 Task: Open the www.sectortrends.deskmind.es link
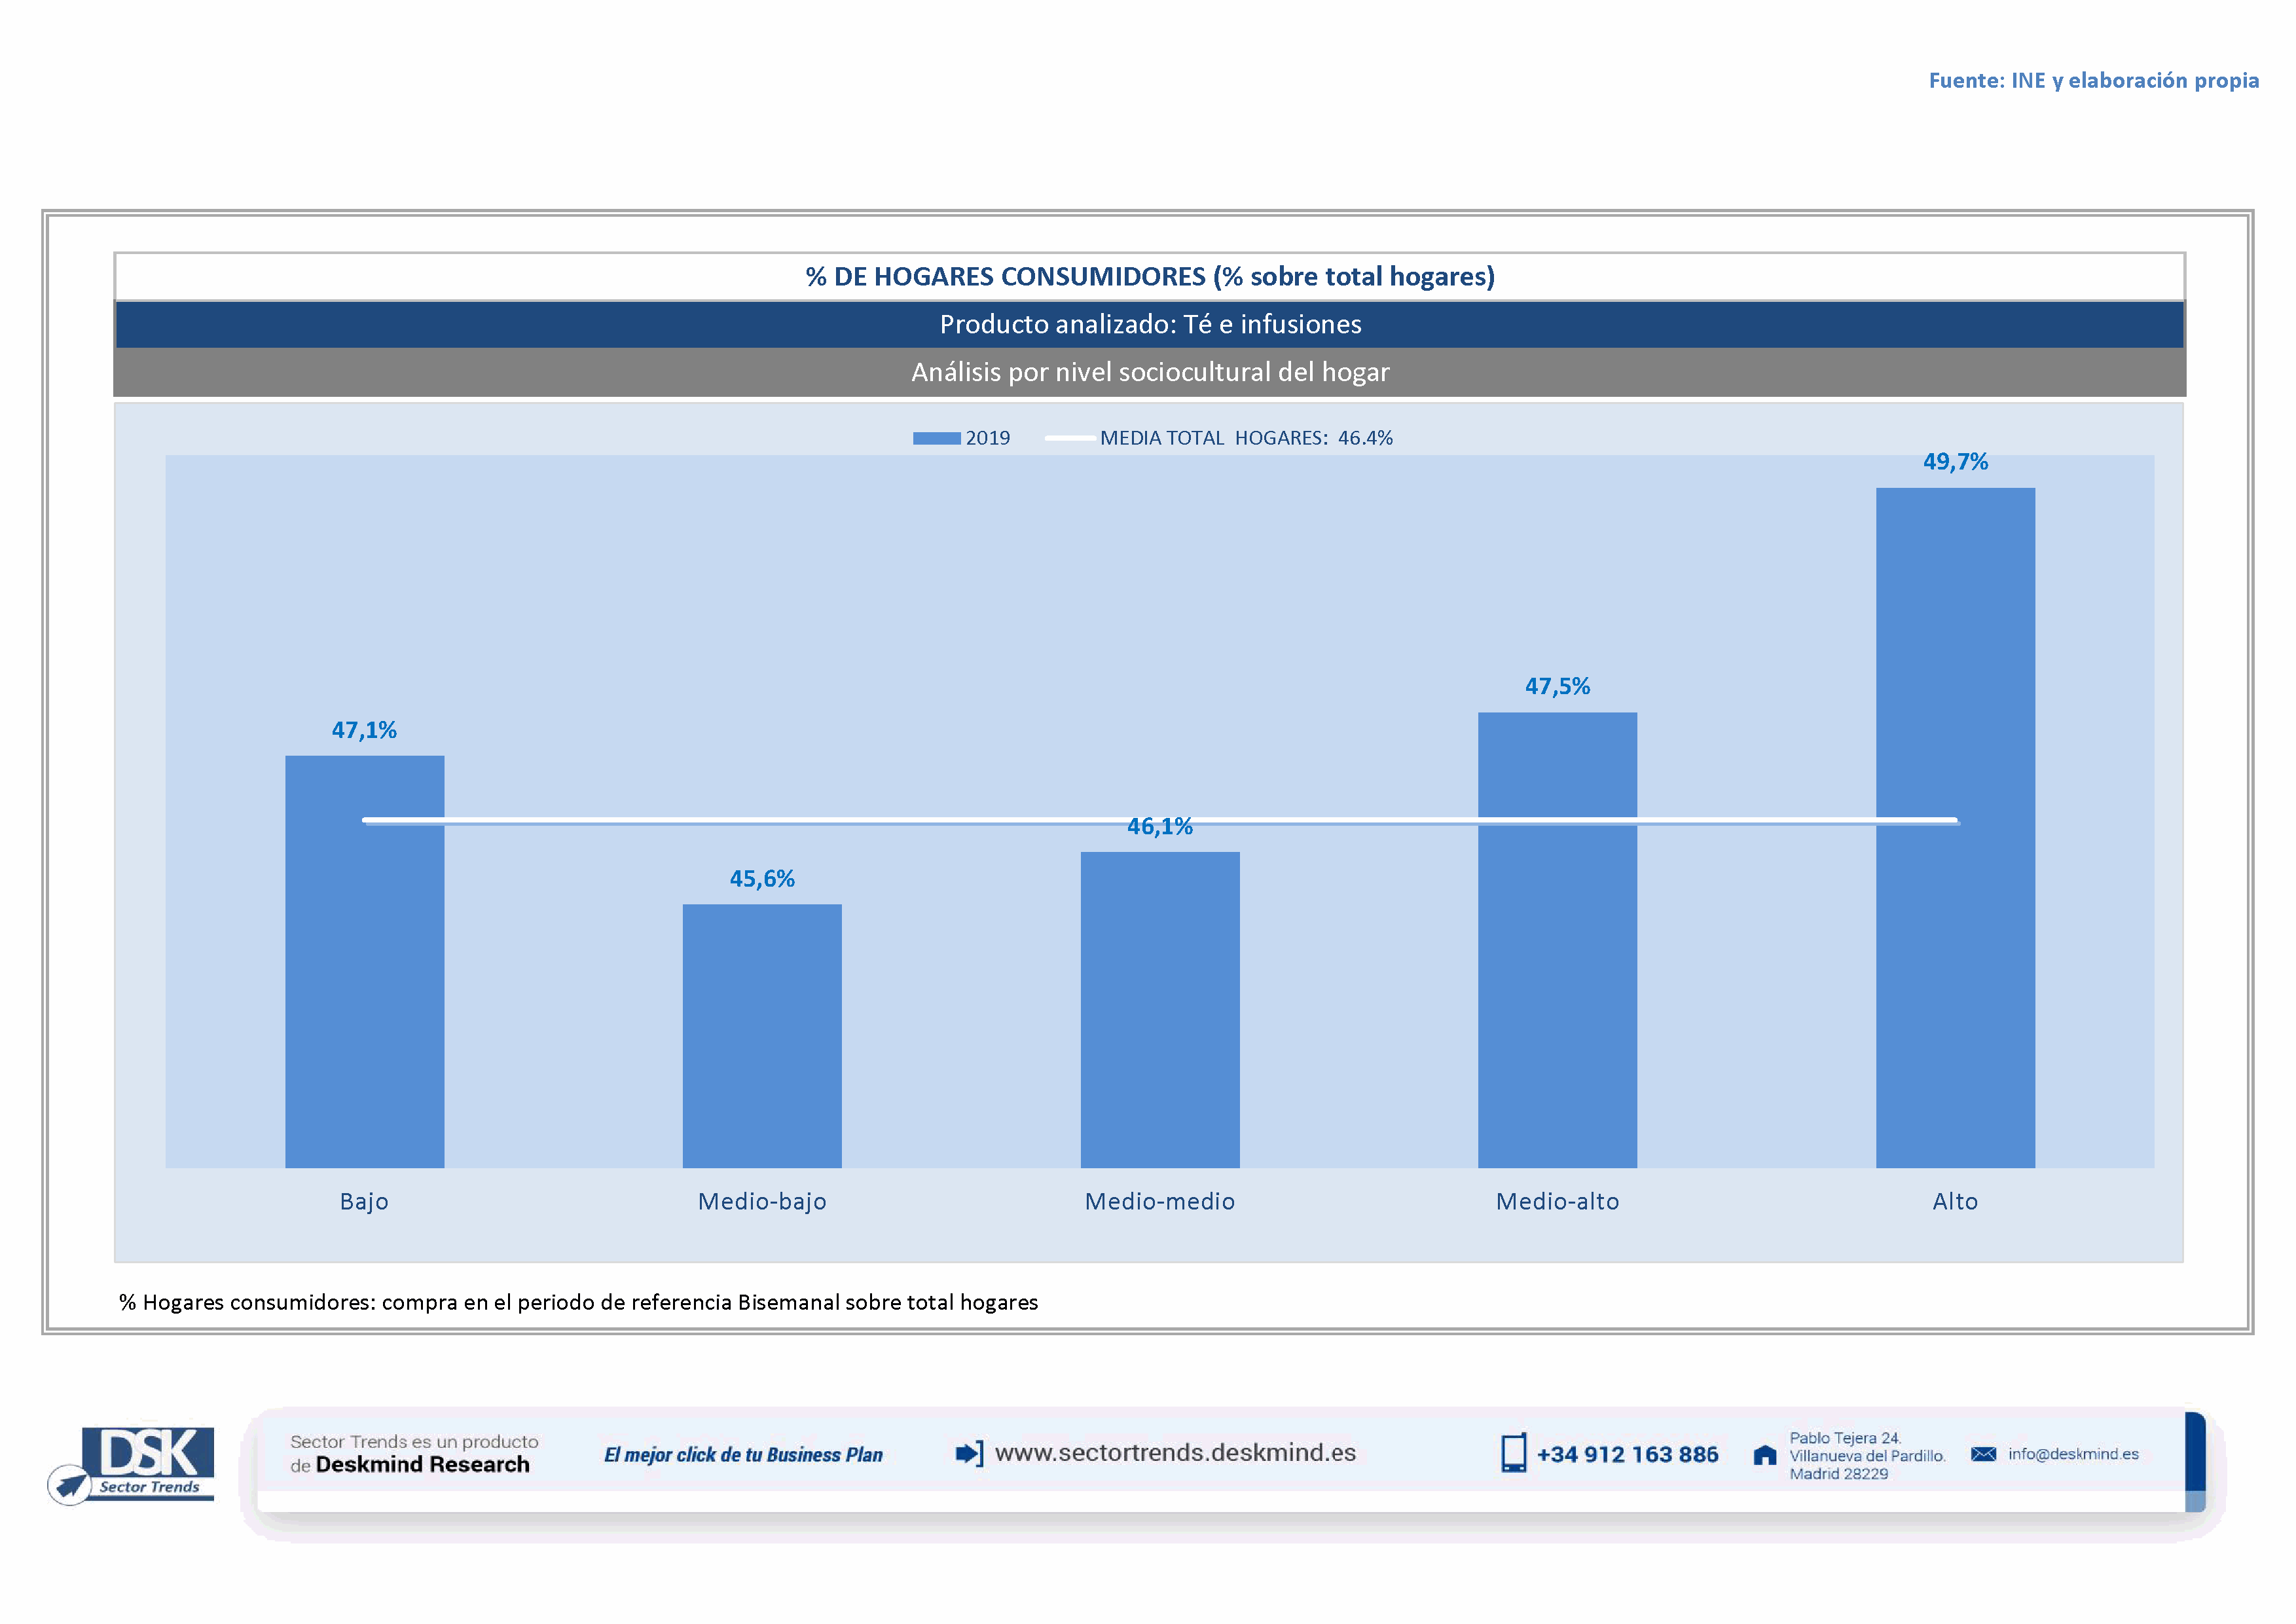pyautogui.click(x=1175, y=1453)
